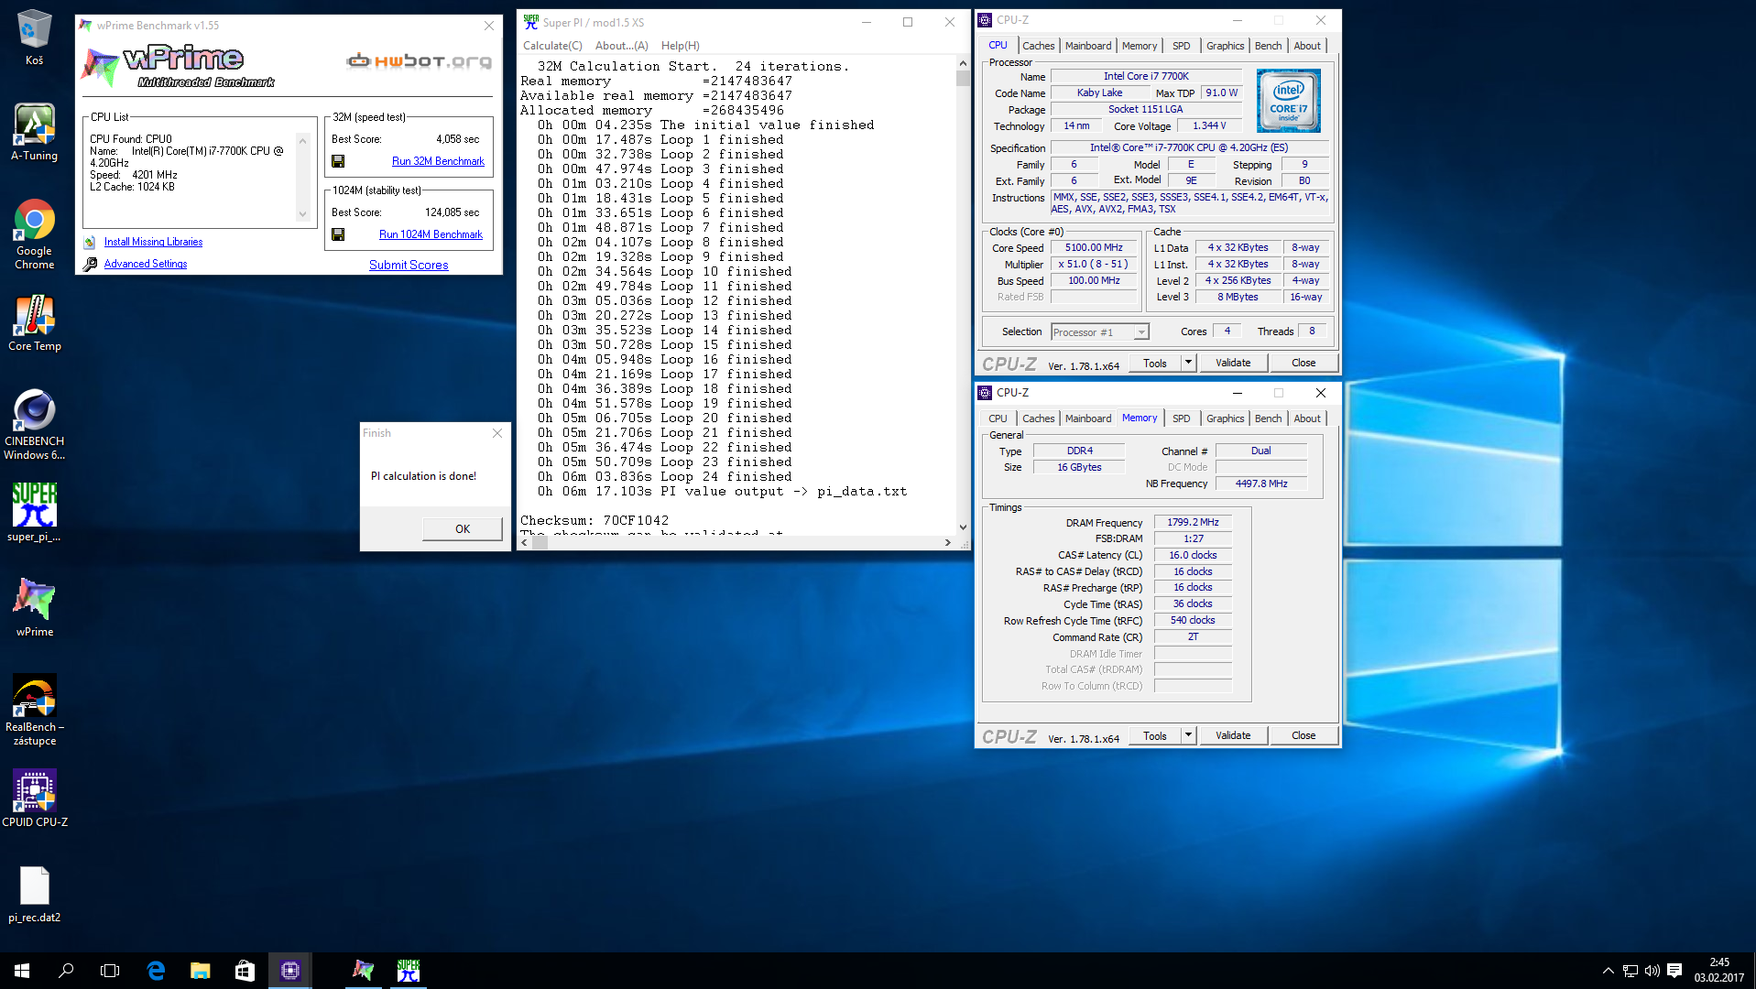1756x989 pixels.
Task: Open the Recycle Bin (Koš) desktop icon
Action: click(x=34, y=37)
